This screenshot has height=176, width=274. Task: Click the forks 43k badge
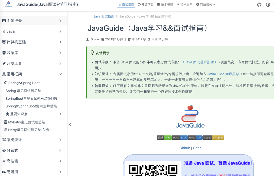click(x=195, y=138)
